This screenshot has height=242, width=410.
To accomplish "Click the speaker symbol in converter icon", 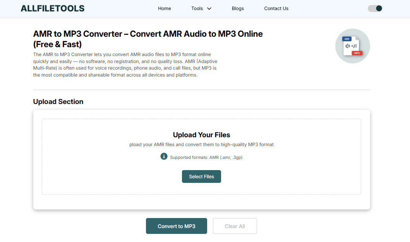I will point(348,46).
